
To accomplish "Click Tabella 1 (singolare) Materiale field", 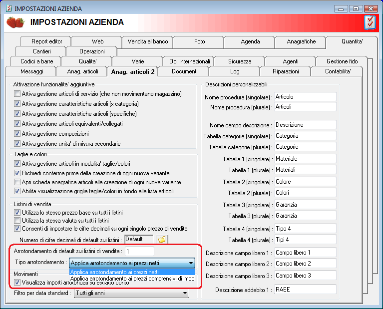I will (x=305, y=159).
